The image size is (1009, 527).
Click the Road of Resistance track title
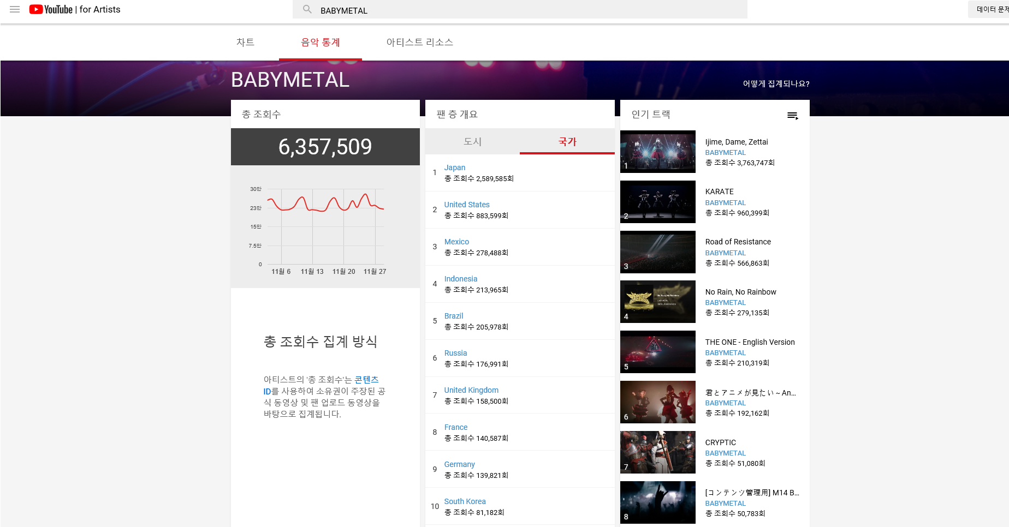click(x=738, y=242)
